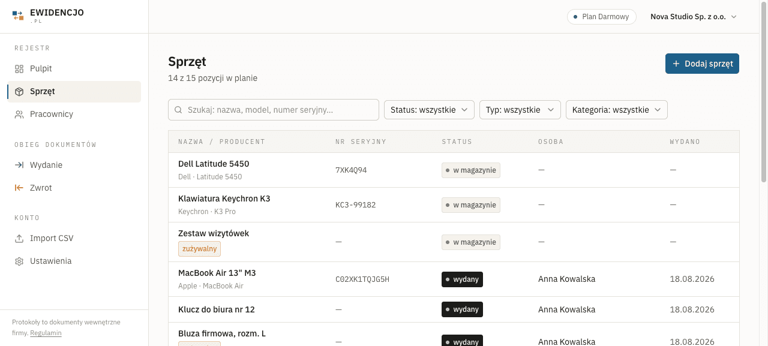Click the orange Zwrot return arrow icon
This screenshot has height=346, width=768.
pyautogui.click(x=19, y=188)
